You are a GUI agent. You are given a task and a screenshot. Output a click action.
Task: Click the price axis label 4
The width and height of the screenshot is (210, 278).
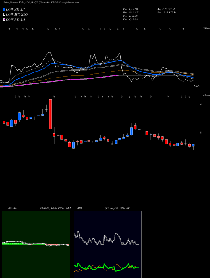point(200,104)
